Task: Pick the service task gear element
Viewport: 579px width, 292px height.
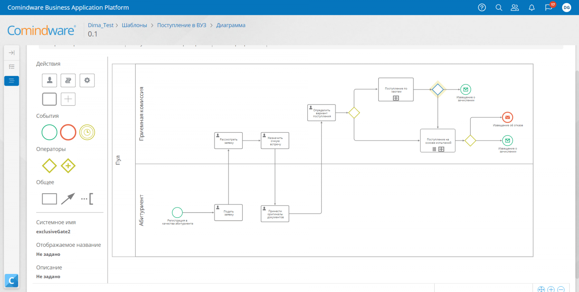Action: [87, 80]
